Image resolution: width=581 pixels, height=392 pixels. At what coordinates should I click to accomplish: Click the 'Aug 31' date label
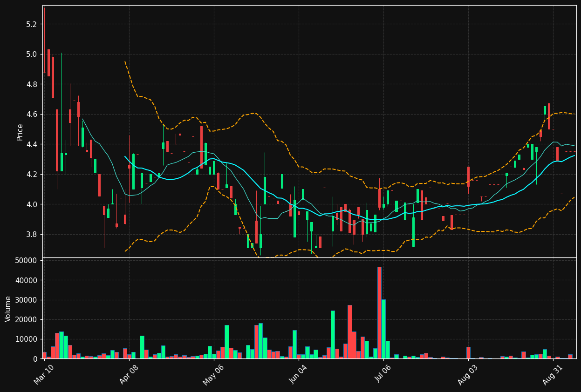553,374
